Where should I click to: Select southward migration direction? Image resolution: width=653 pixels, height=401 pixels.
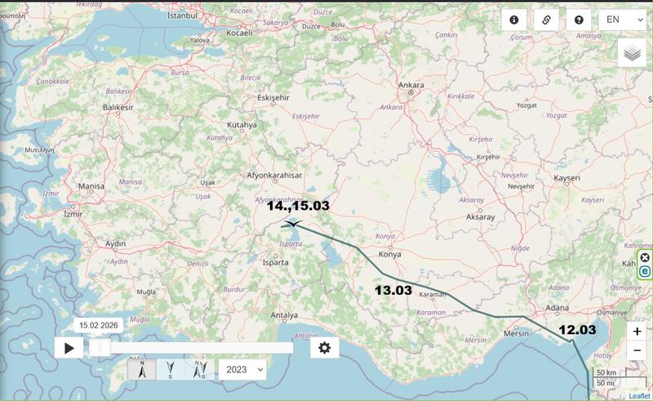click(x=171, y=369)
